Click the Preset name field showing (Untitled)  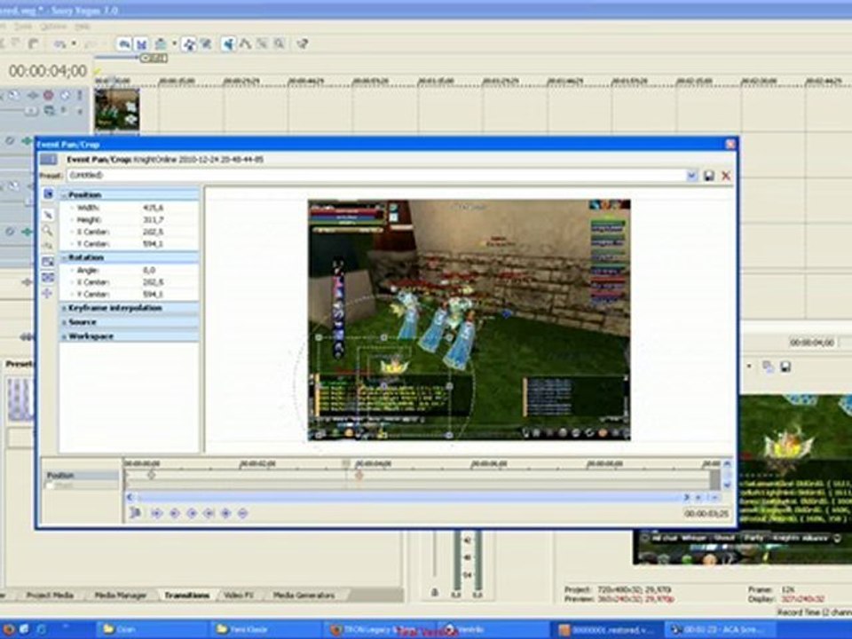(376, 176)
